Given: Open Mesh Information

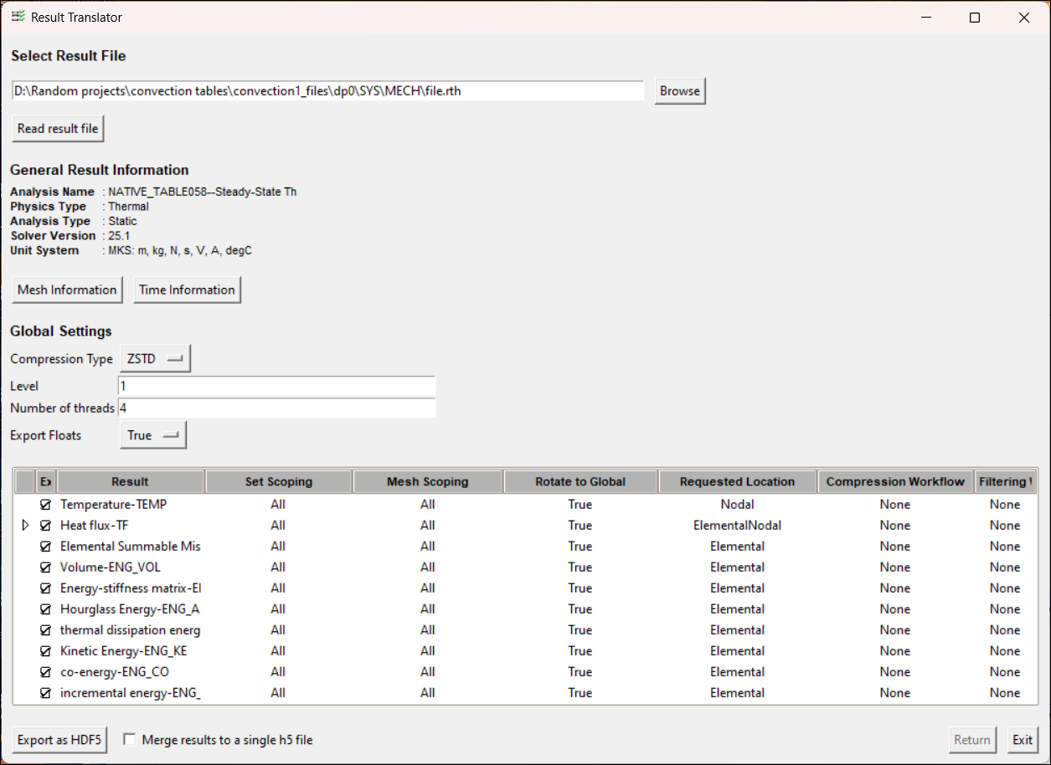Looking at the screenshot, I should coord(67,290).
